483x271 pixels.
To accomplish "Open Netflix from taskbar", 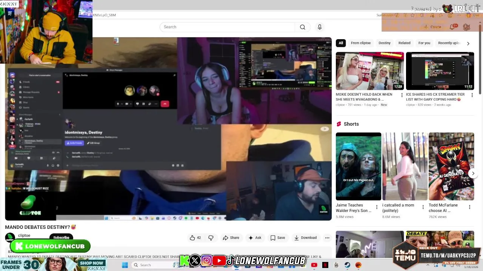I will click(x=325, y=265).
